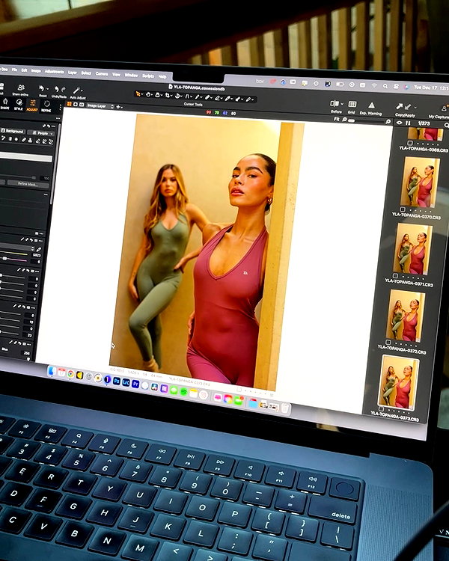The height and width of the screenshot is (561, 449).
Task: Click the browser sort arrows icon
Action: (x=408, y=123)
